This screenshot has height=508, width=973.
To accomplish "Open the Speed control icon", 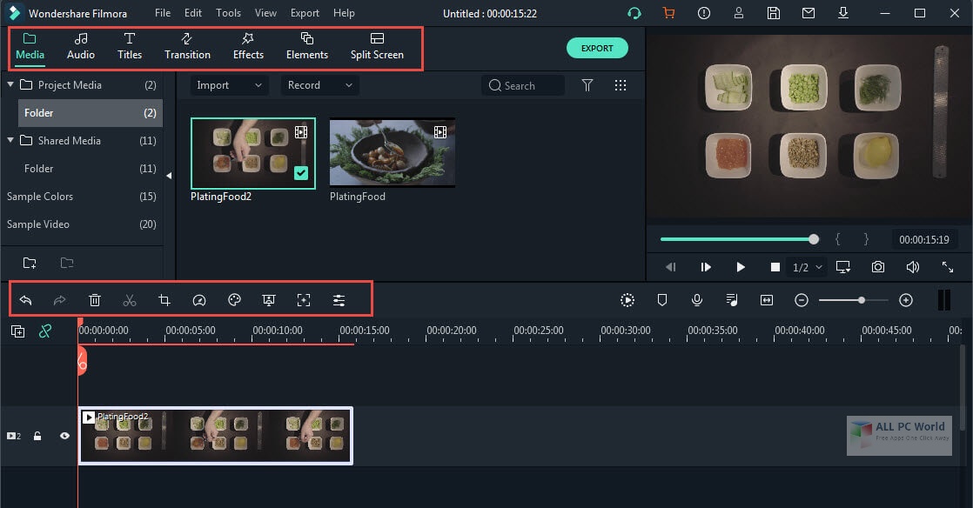I will [x=199, y=300].
